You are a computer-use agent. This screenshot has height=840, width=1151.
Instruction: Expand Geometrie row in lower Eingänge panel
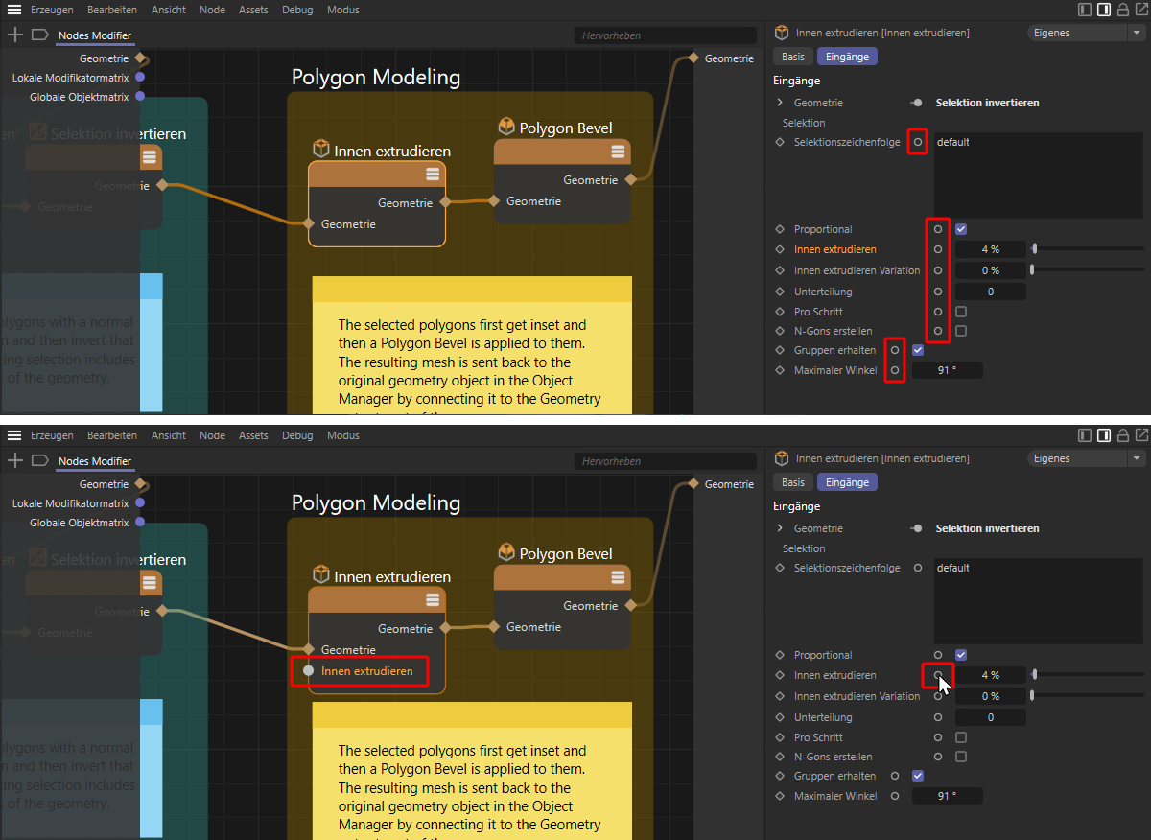(780, 528)
